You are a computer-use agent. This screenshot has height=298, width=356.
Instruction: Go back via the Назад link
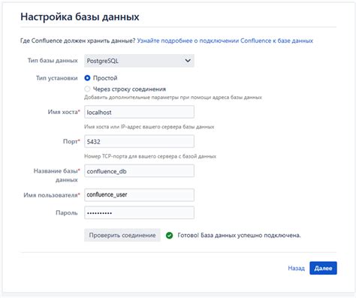296,268
